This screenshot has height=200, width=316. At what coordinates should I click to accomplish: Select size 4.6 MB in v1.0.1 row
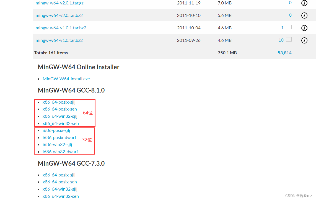pos(224,28)
